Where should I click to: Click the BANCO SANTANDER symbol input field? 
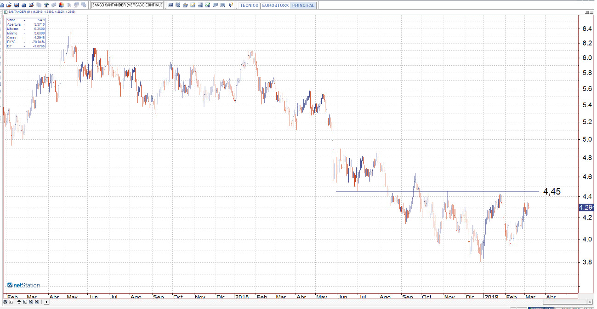coord(127,5)
